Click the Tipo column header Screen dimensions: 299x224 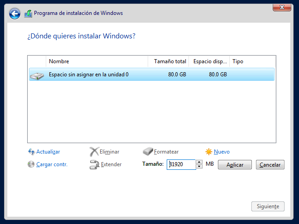tap(252, 61)
